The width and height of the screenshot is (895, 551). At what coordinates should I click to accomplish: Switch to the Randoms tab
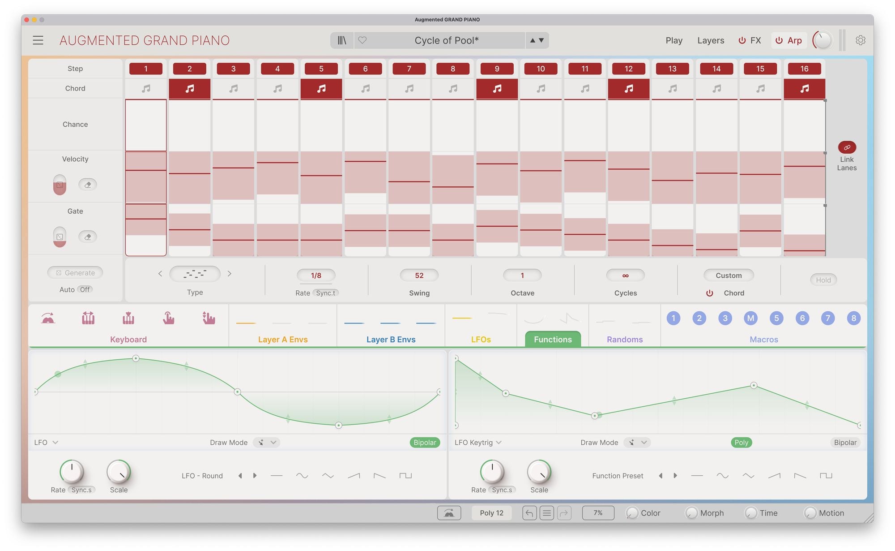[x=624, y=339]
